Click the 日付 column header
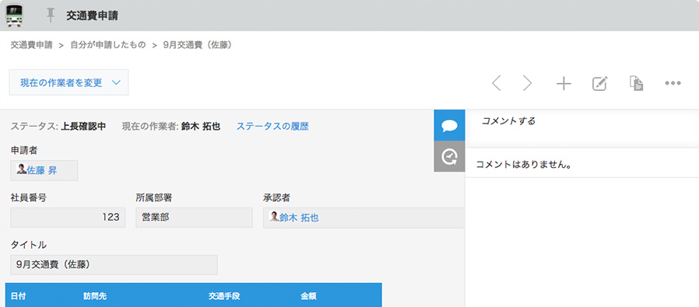 [18, 296]
